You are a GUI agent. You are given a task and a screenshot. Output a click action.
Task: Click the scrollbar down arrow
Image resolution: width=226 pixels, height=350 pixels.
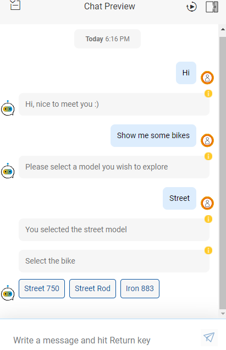(x=223, y=314)
